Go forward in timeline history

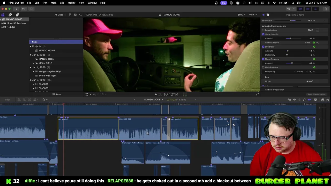(195, 99)
